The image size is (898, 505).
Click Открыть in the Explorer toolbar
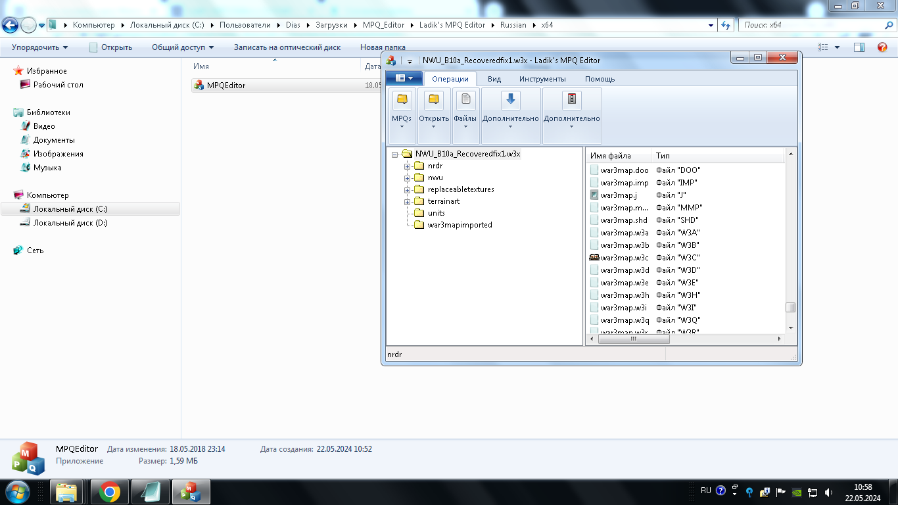click(x=111, y=47)
